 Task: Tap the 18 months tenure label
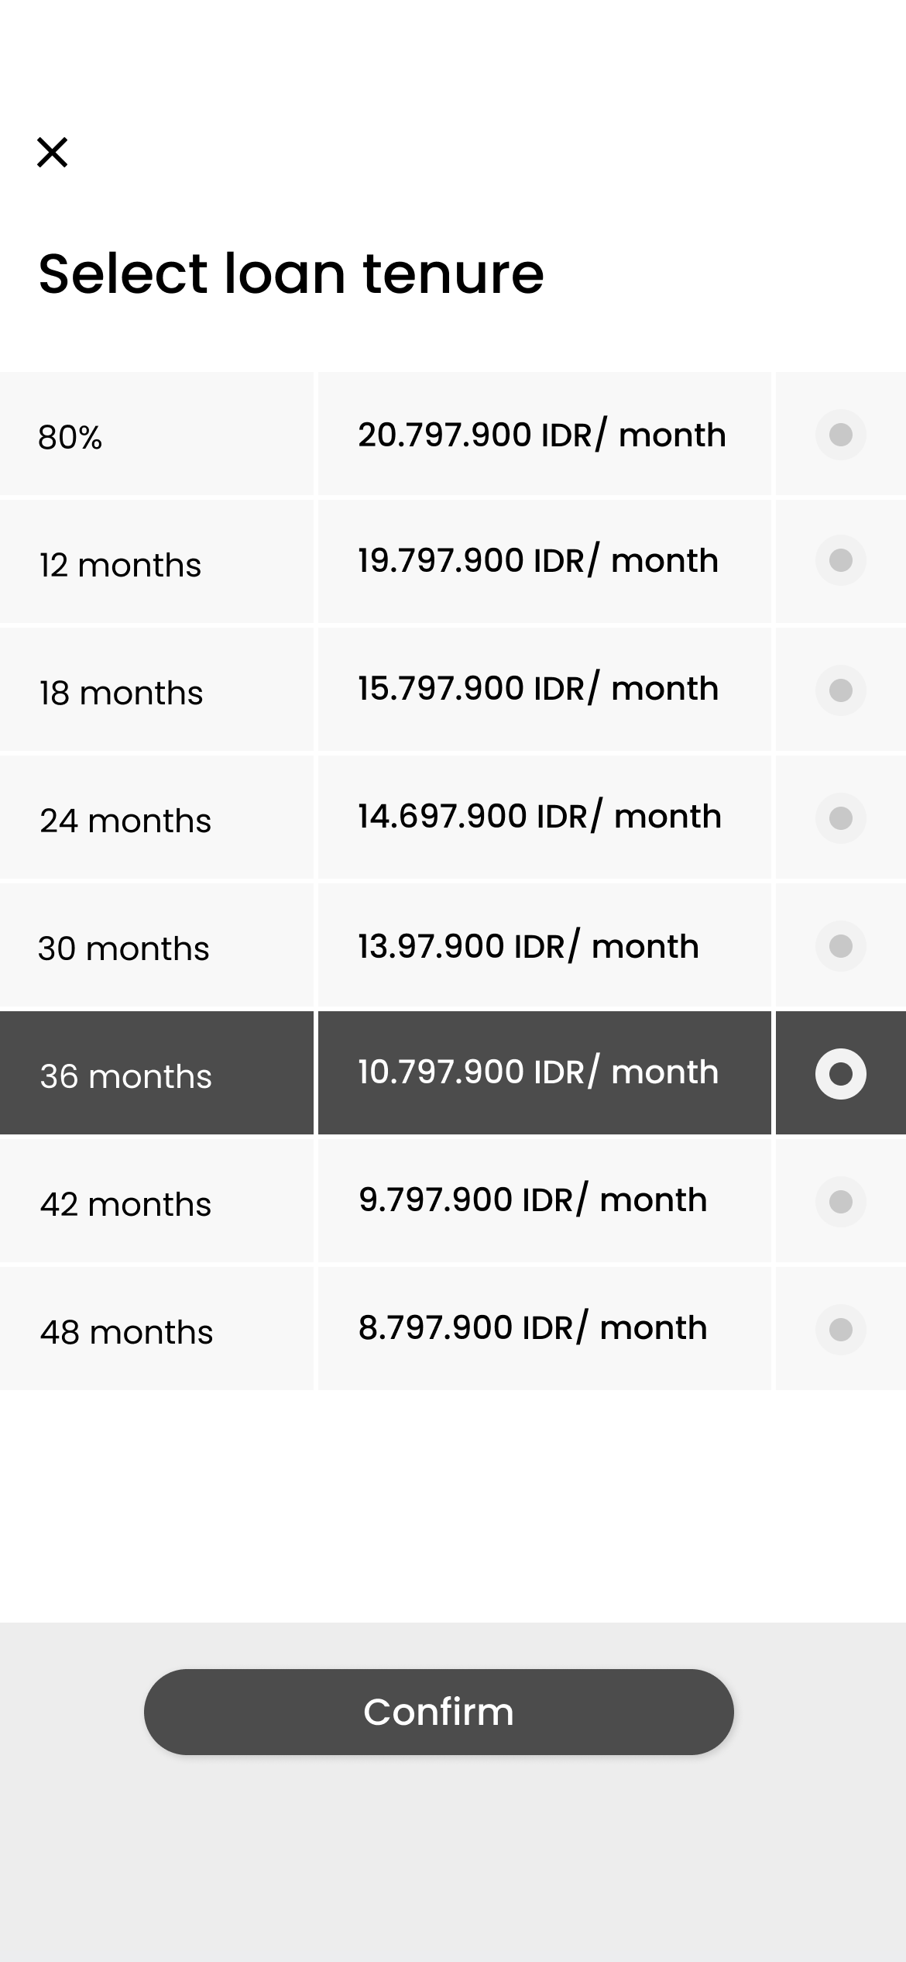[121, 693]
